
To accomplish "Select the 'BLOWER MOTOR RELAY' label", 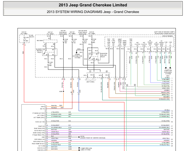I will tap(39, 51).
